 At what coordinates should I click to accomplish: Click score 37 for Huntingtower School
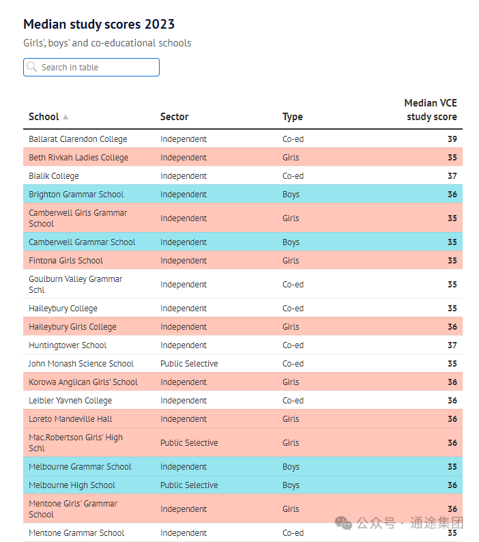(452, 345)
